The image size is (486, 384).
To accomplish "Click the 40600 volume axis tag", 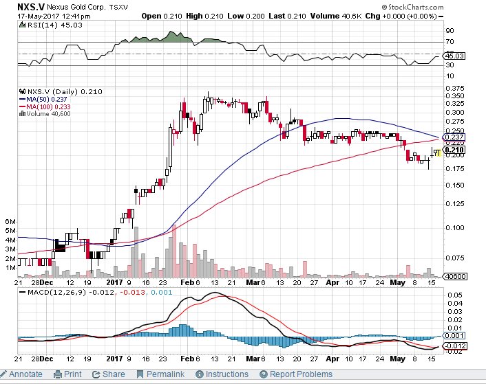I will pos(455,276).
